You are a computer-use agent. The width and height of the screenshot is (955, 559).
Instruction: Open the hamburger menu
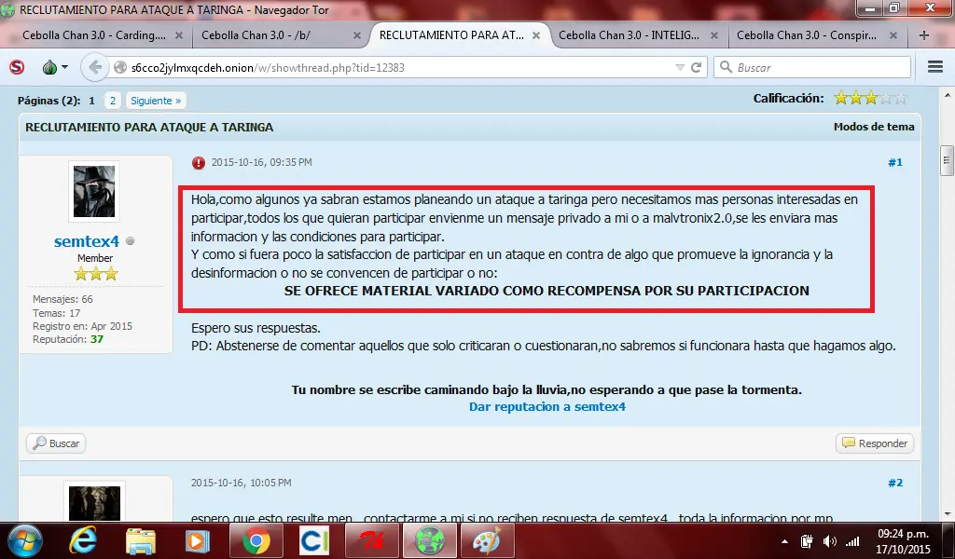pyautogui.click(x=934, y=67)
